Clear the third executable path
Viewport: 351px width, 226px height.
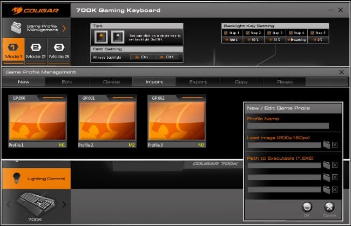(x=335, y=189)
